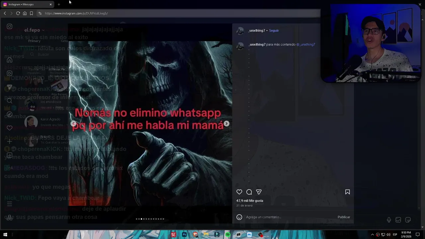Open the hamburger More menu in the sidebar

tap(10, 204)
